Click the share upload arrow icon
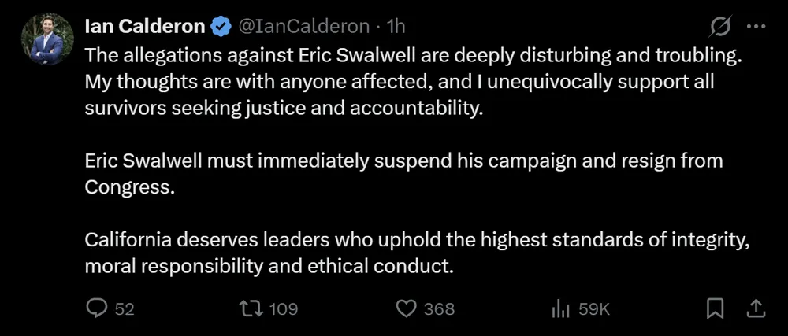 pyautogui.click(x=753, y=309)
